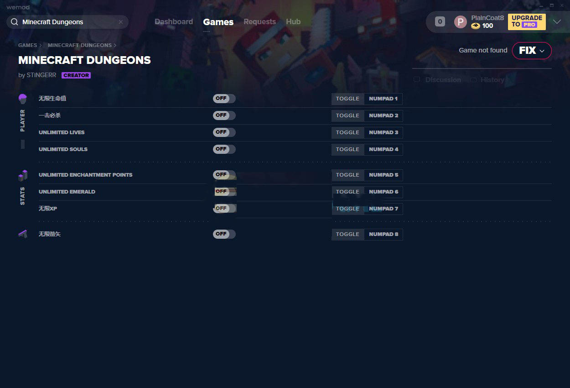
Task: Toggle the 一击必杀 cheat switch
Action: click(224, 115)
